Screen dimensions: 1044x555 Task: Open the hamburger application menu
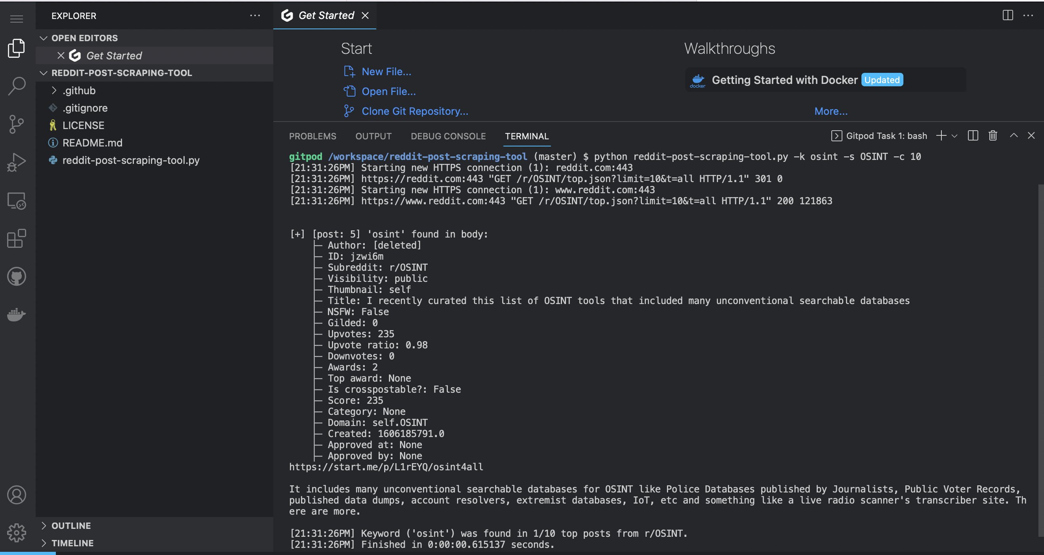[x=17, y=19]
